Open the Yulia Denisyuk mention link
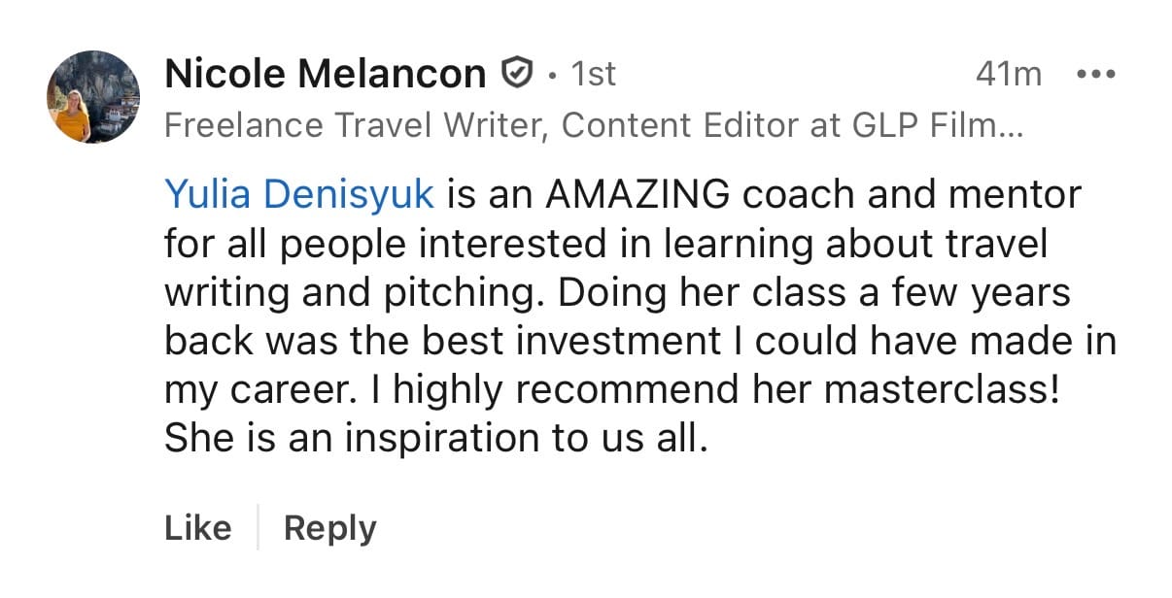Screen dimensions: 1172x598 298,194
